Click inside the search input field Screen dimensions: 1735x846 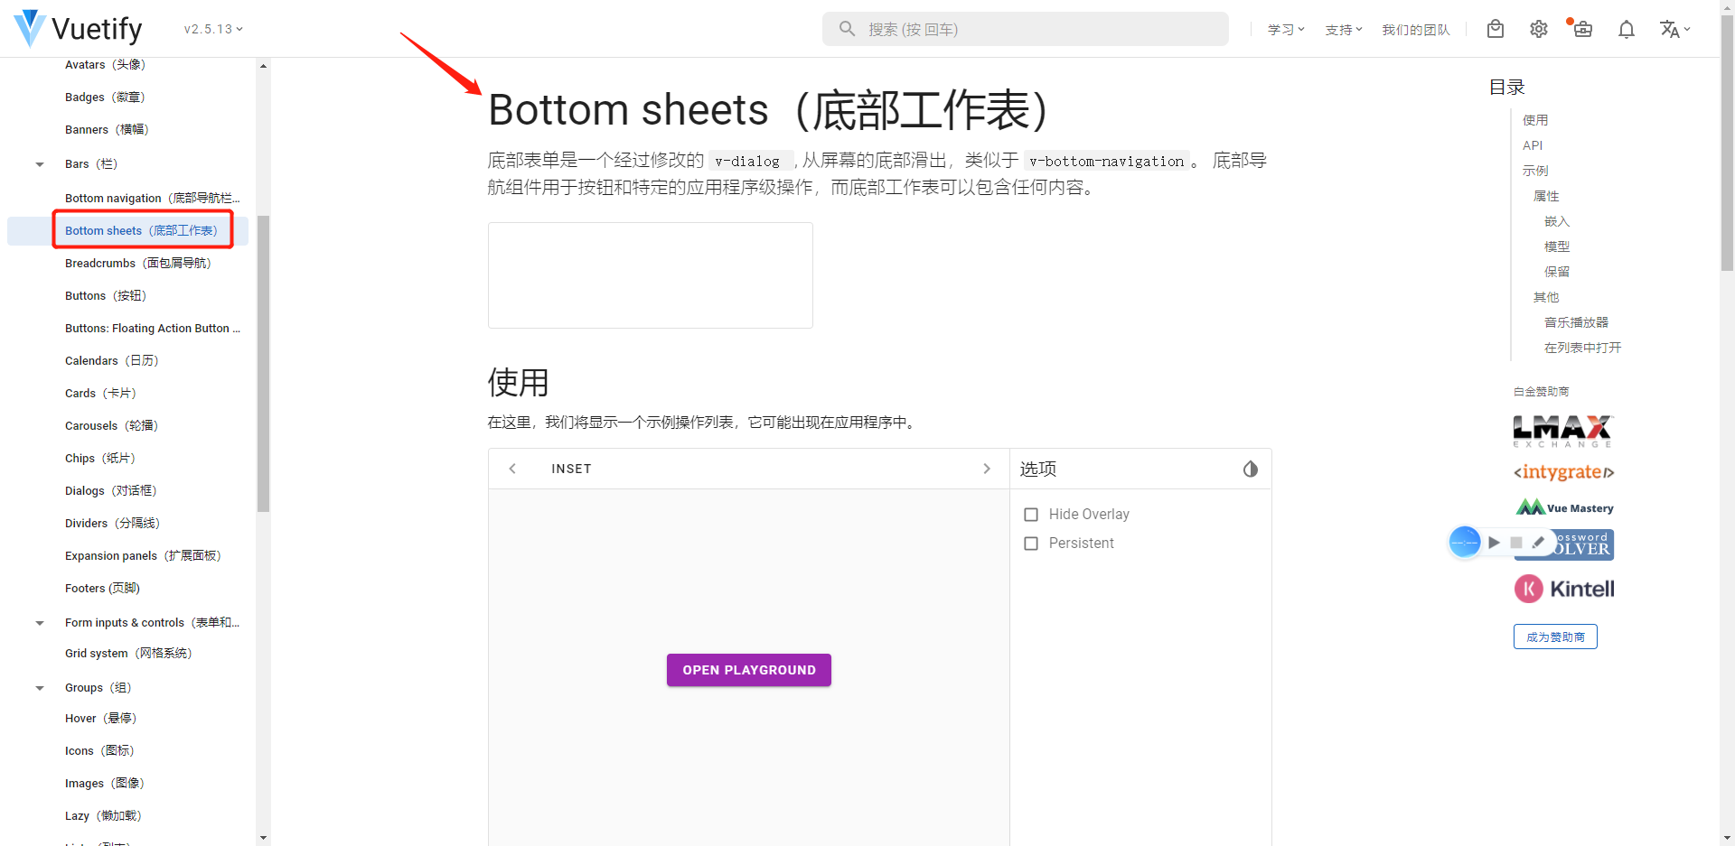[1025, 28]
